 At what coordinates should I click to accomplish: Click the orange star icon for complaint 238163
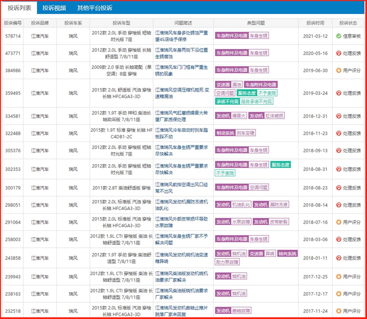[339, 294]
